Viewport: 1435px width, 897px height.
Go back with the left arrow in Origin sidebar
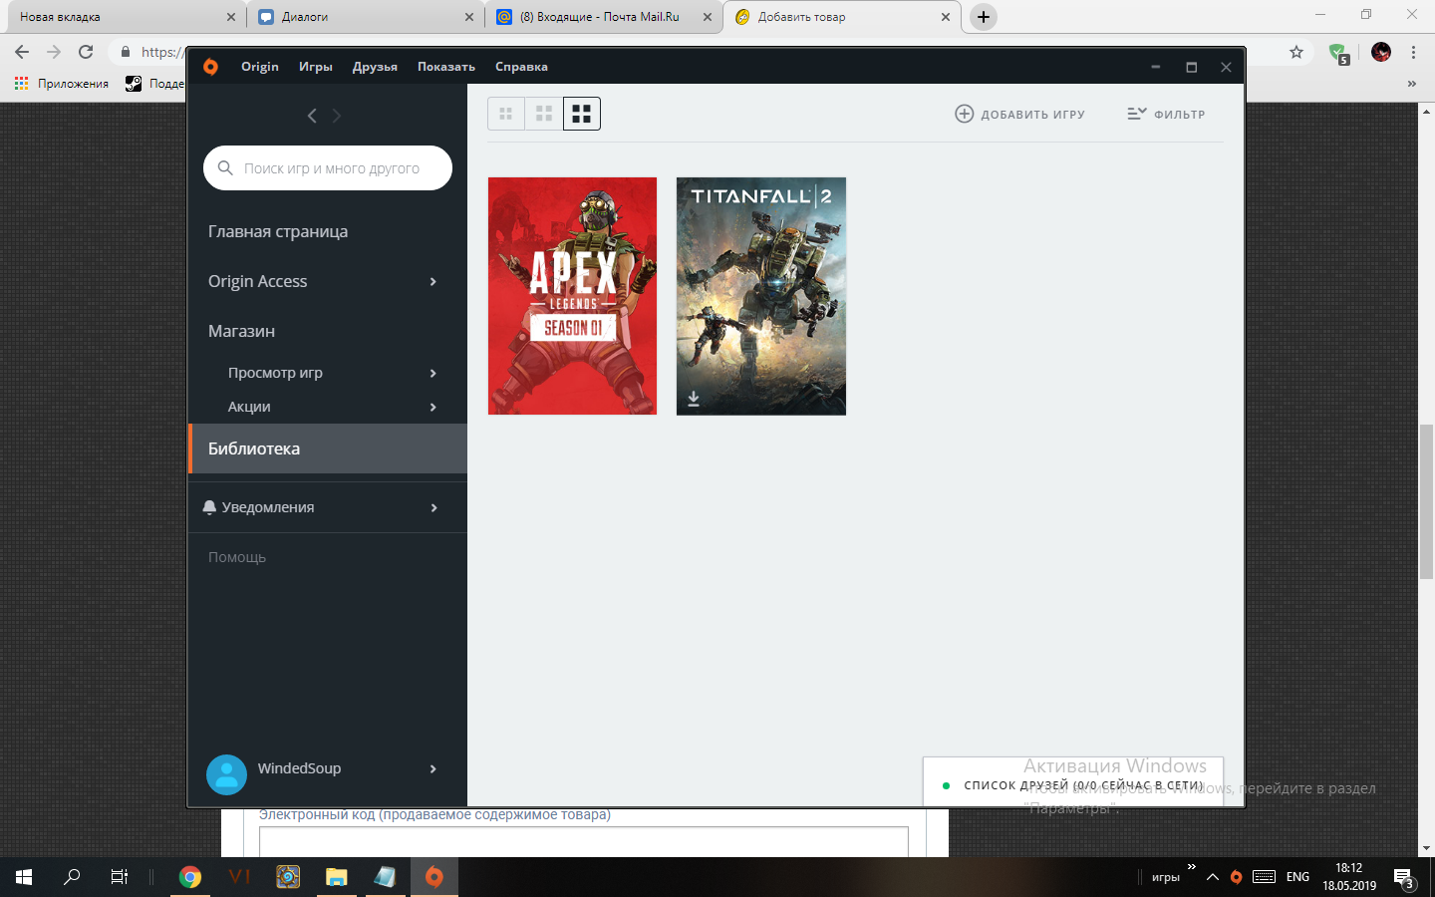(312, 116)
